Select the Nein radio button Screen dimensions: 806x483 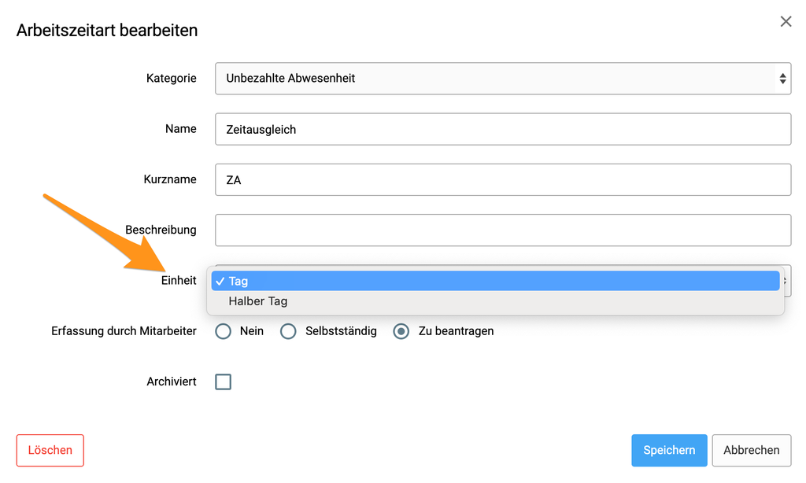tap(223, 331)
